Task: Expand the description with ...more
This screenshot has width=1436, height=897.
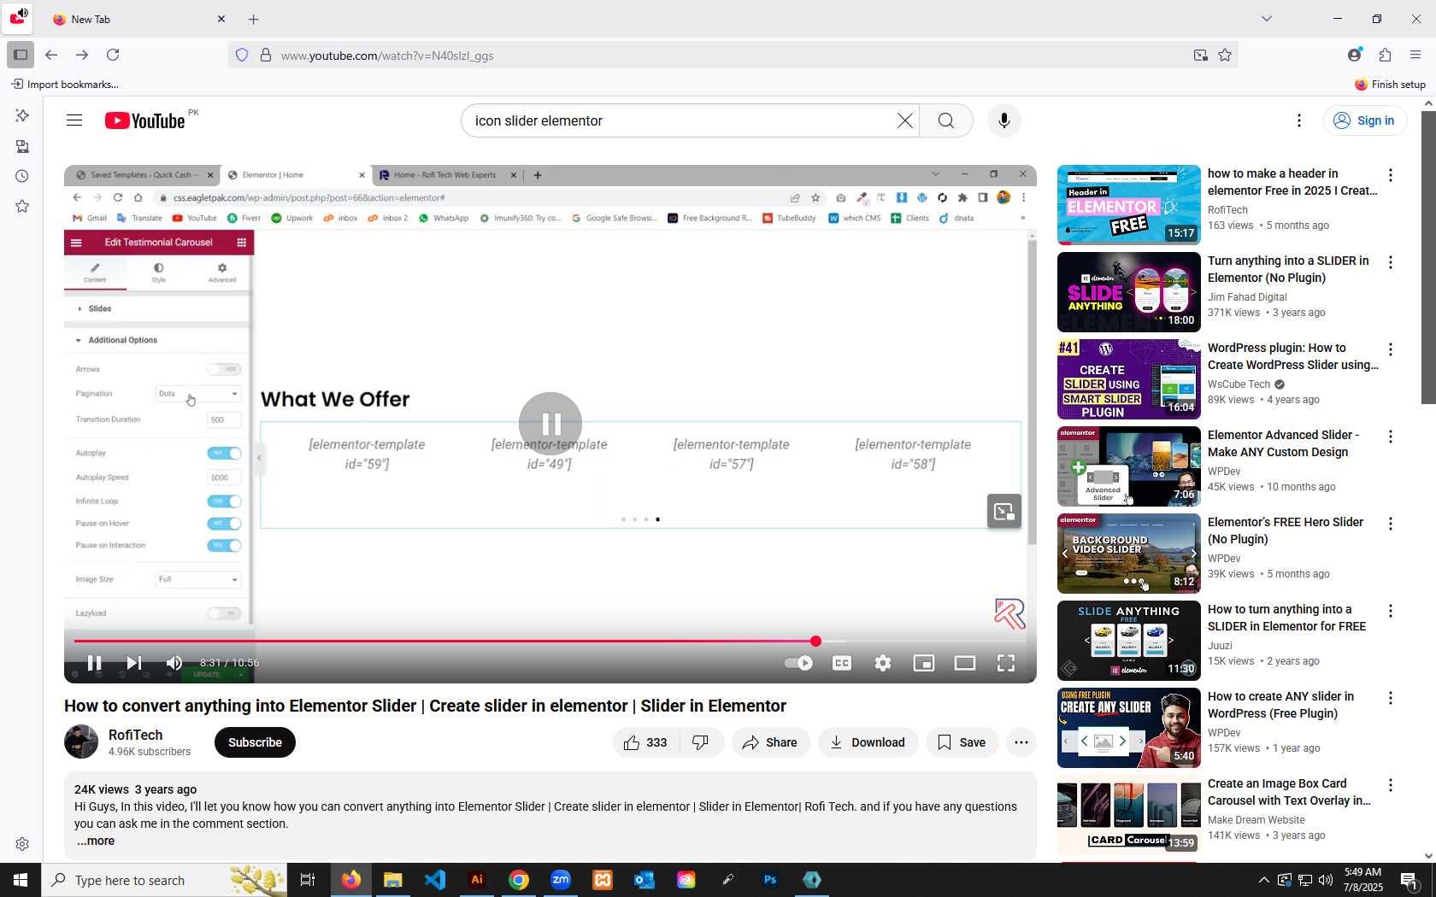Action: click(95, 841)
